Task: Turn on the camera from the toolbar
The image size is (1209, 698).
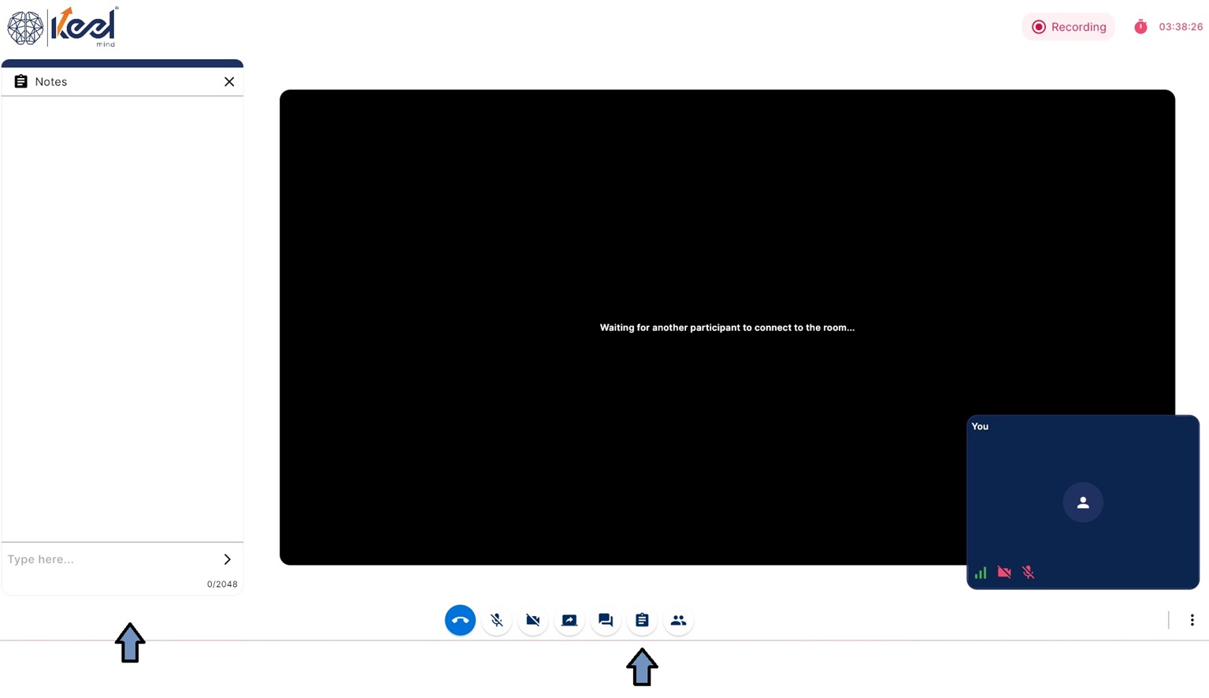Action: point(533,620)
